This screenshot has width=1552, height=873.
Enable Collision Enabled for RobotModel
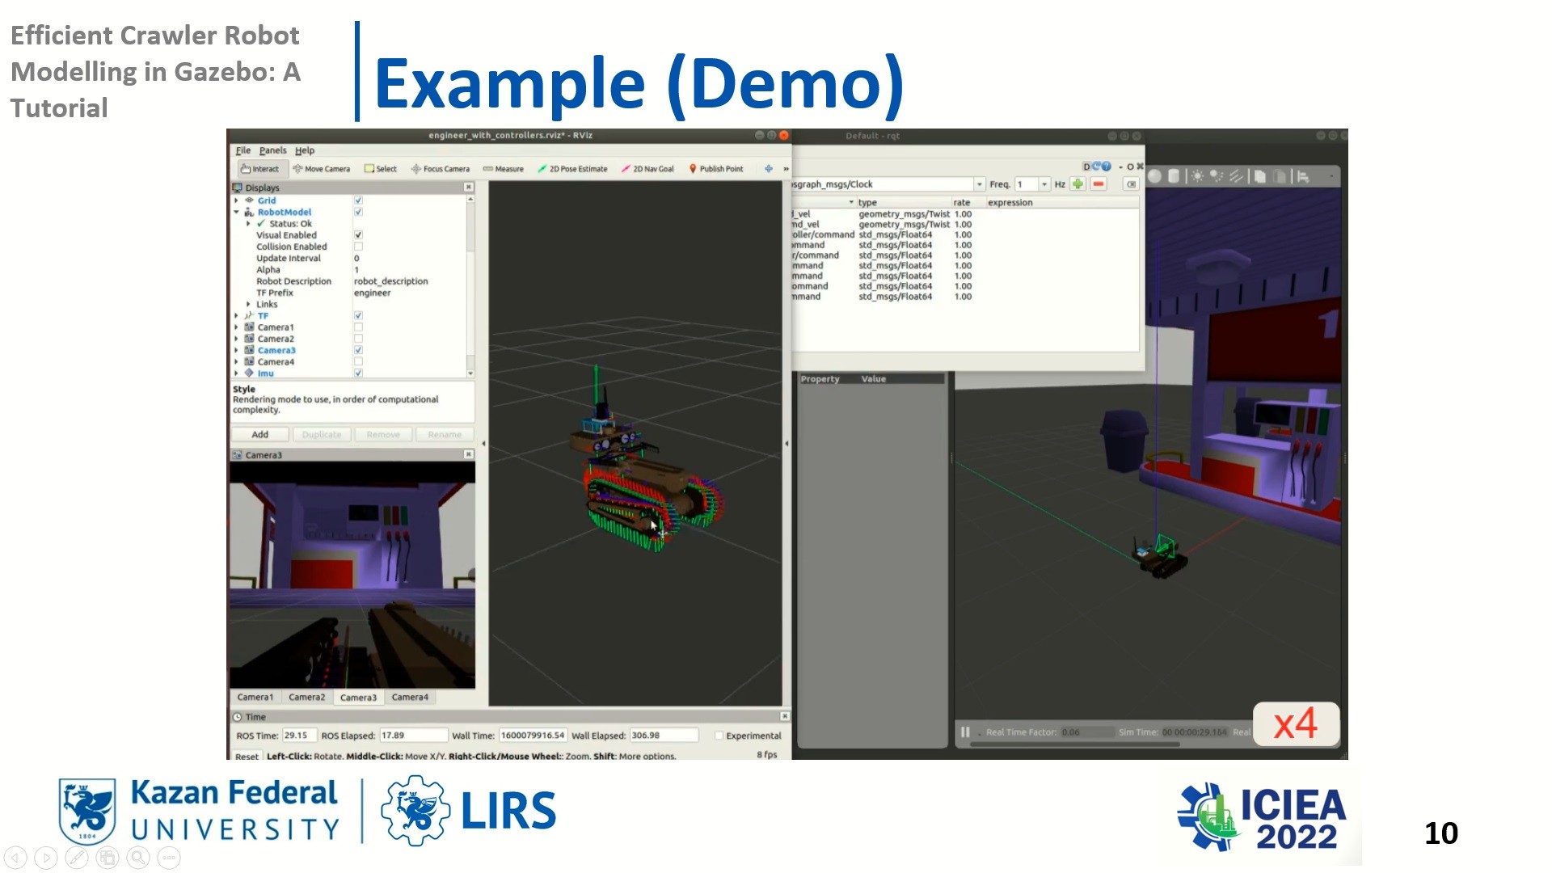click(x=358, y=246)
